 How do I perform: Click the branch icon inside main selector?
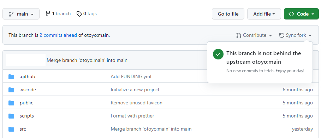point(11,14)
